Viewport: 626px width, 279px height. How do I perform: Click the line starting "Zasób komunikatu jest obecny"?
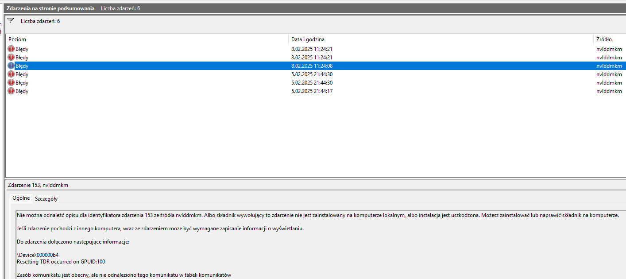(x=124, y=275)
